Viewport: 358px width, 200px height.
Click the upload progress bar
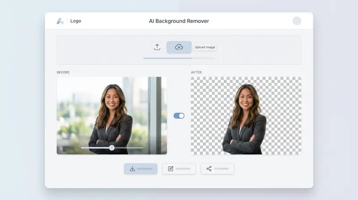pos(179,58)
